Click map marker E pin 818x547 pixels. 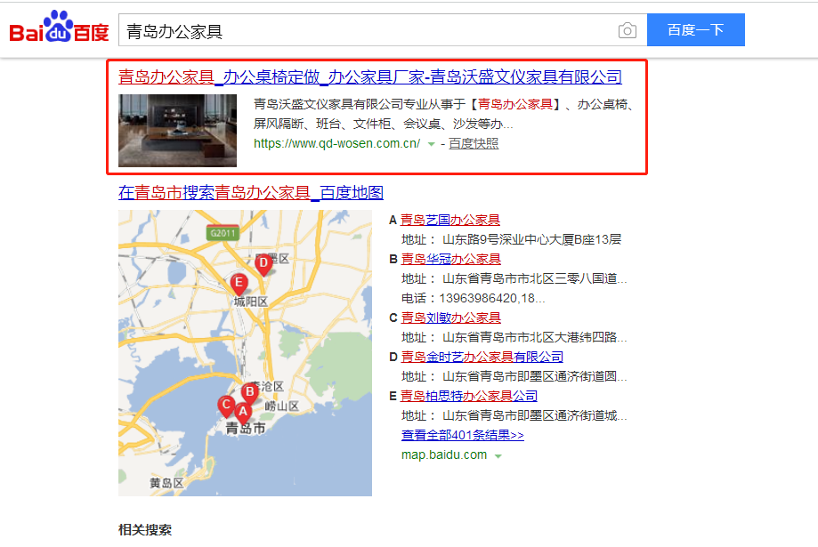(x=239, y=283)
